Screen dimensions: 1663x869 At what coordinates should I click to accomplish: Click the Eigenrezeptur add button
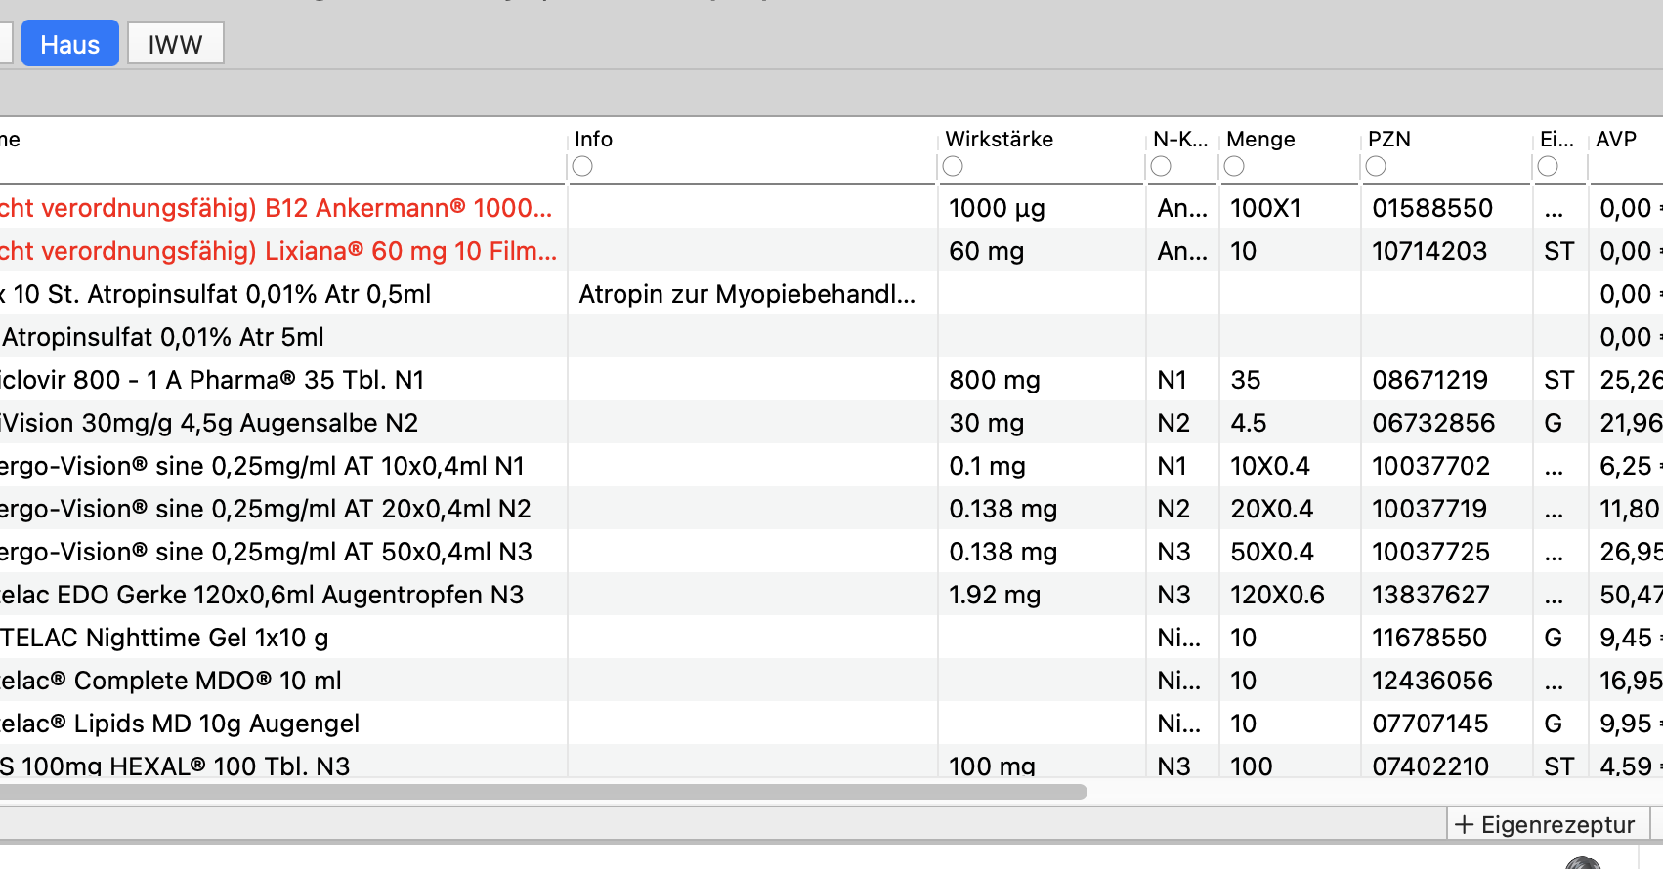click(x=1548, y=824)
